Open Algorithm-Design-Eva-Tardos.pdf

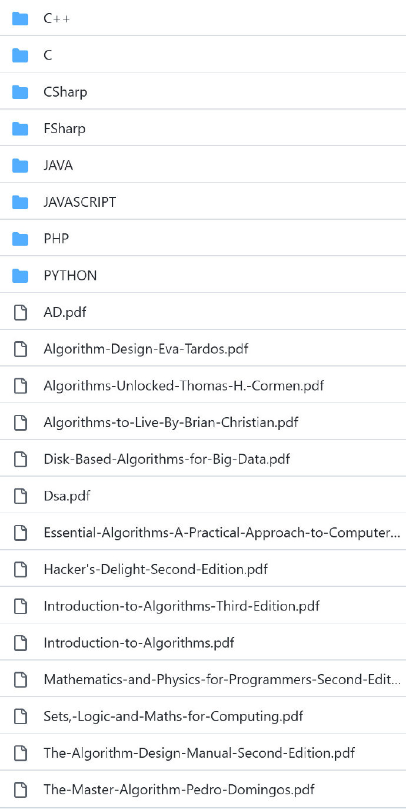coord(146,349)
